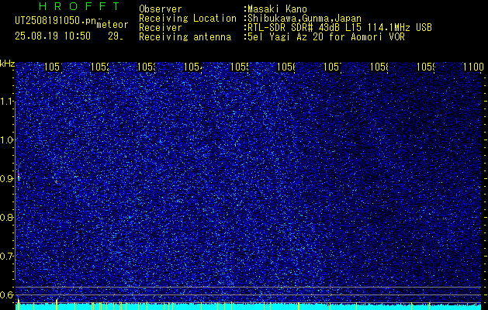488x310 pixels.
Task: Click the 1.1 kHz frequency label
Action: tap(7, 102)
